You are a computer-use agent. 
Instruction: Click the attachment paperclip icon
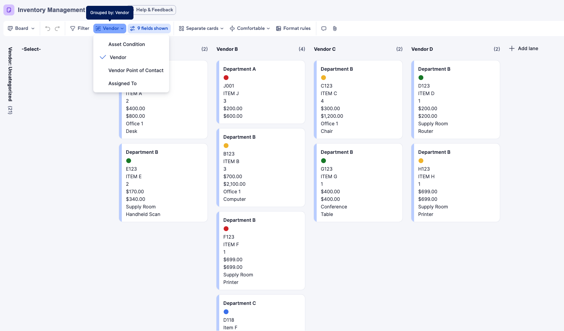pyautogui.click(x=334, y=28)
